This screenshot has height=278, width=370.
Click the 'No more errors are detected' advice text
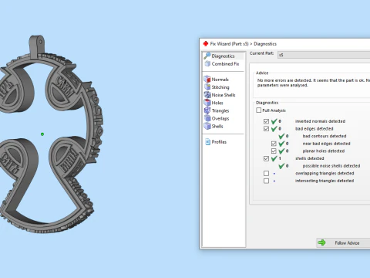[314, 83]
